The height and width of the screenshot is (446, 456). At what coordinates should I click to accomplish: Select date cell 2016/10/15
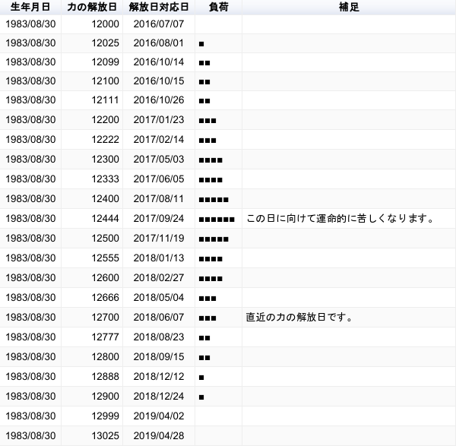(x=159, y=81)
